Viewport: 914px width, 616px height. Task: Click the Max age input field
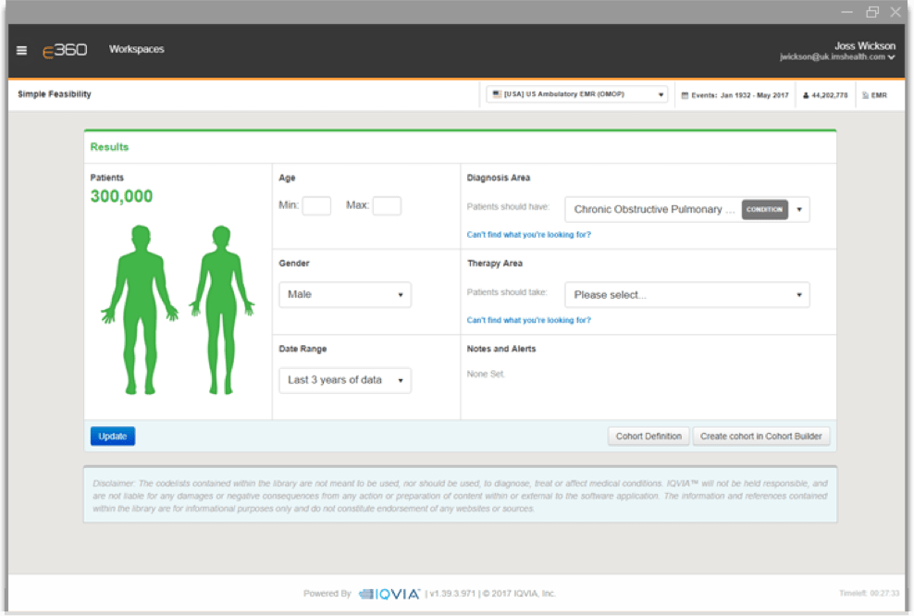(x=387, y=205)
